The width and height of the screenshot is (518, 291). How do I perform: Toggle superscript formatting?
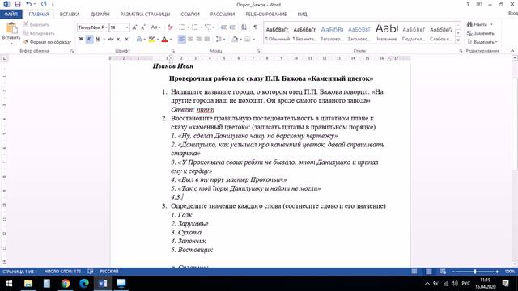tap(127, 40)
